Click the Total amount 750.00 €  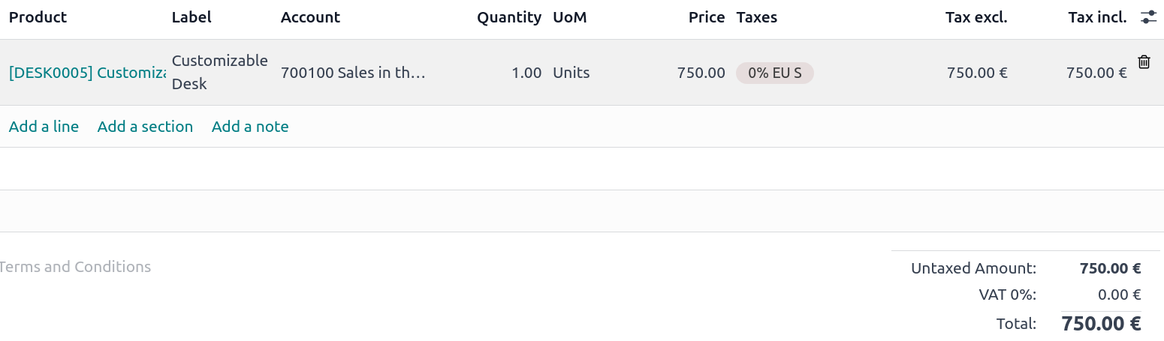point(1100,324)
